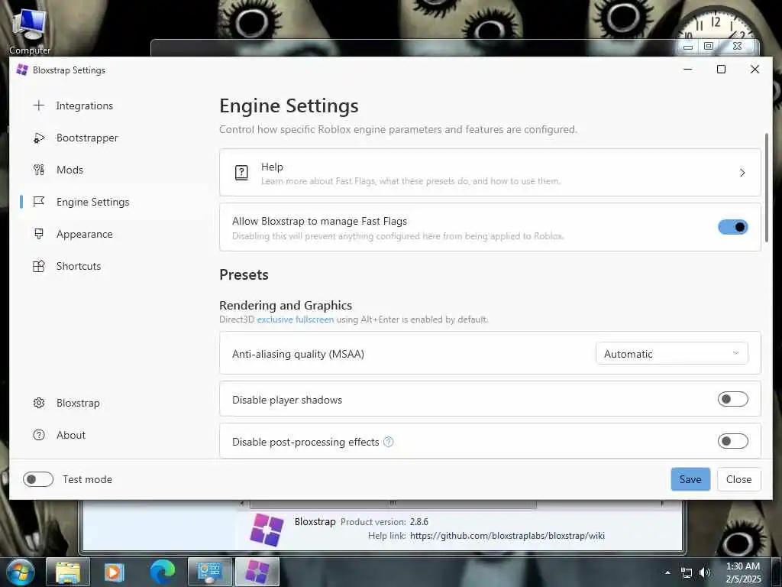
Task: Click the Mods wrench icon
Action: pos(38,170)
